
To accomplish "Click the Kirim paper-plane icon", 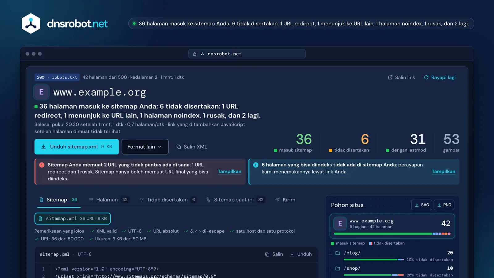I will [278, 200].
